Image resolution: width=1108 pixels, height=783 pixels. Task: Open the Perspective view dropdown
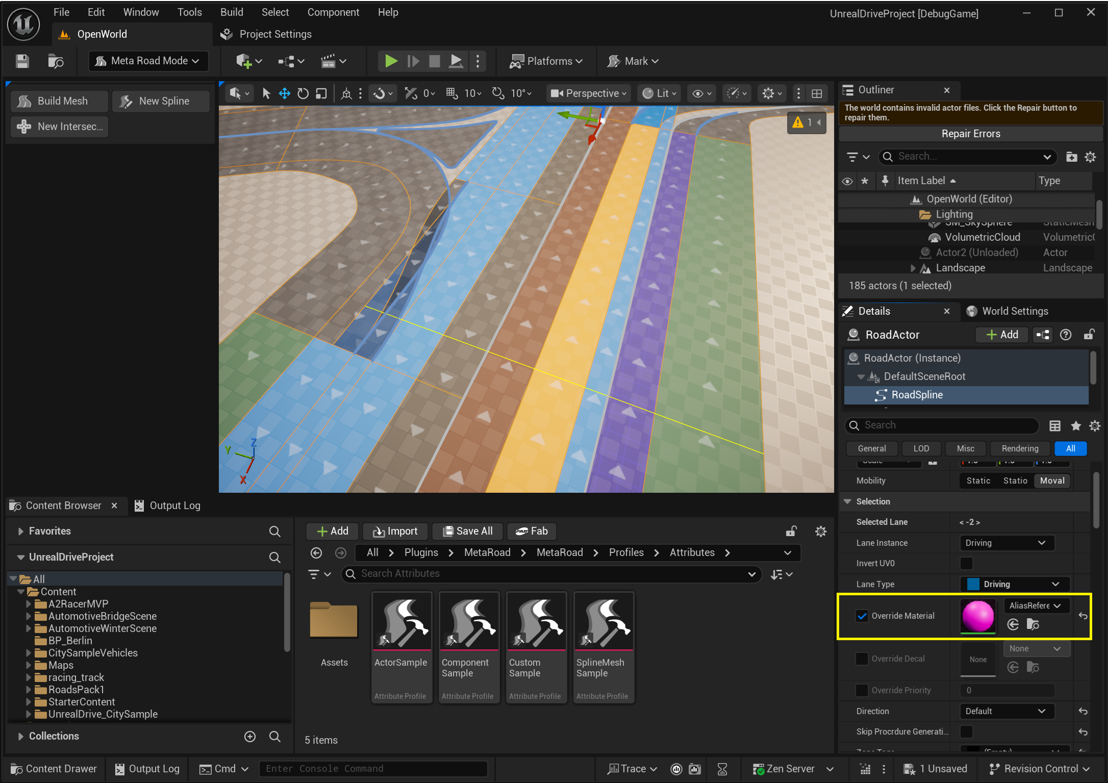click(x=589, y=93)
